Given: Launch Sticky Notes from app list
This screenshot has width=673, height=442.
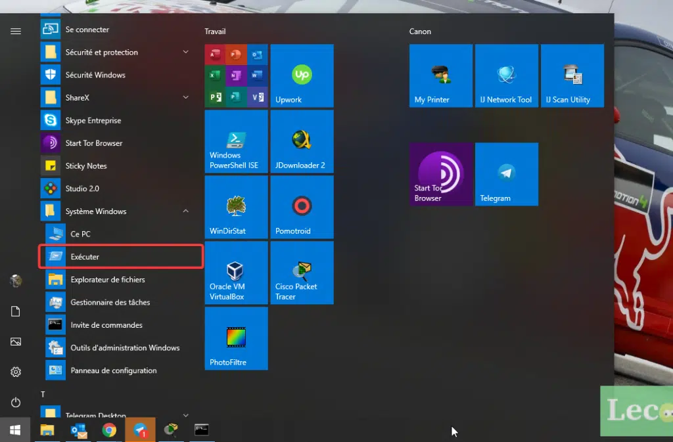Looking at the screenshot, I should [117, 166].
